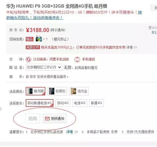The width and height of the screenshot is (157, 147).
Task: Click the phone repair icon
Action: coord(77,60)
